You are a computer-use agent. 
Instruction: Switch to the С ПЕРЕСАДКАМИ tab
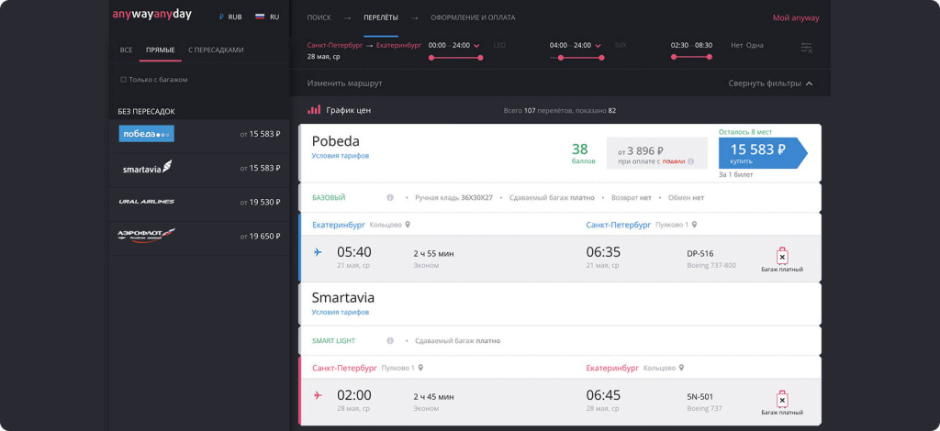216,50
